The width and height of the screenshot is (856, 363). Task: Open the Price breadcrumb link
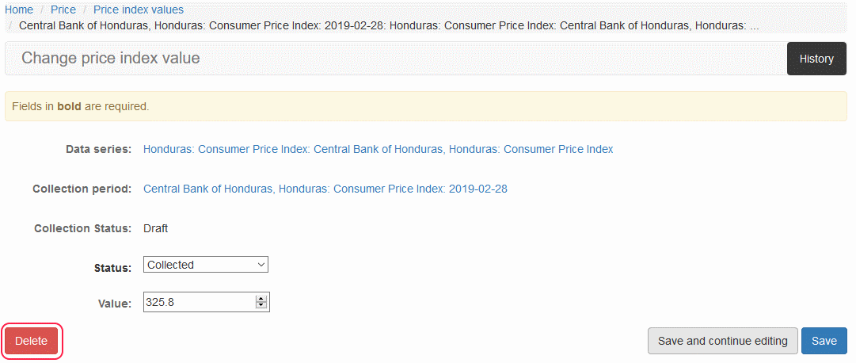tap(63, 10)
